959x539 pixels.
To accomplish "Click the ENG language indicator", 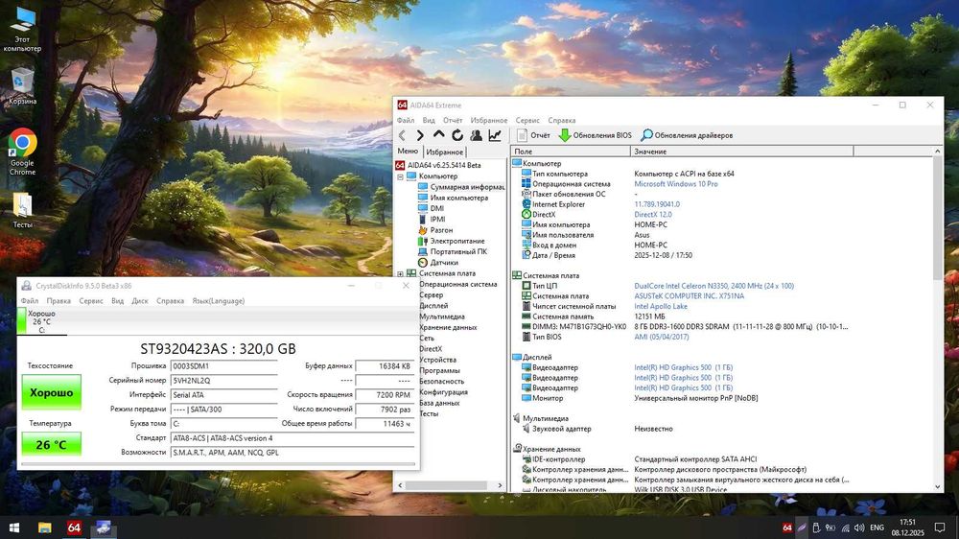I will [x=877, y=527].
